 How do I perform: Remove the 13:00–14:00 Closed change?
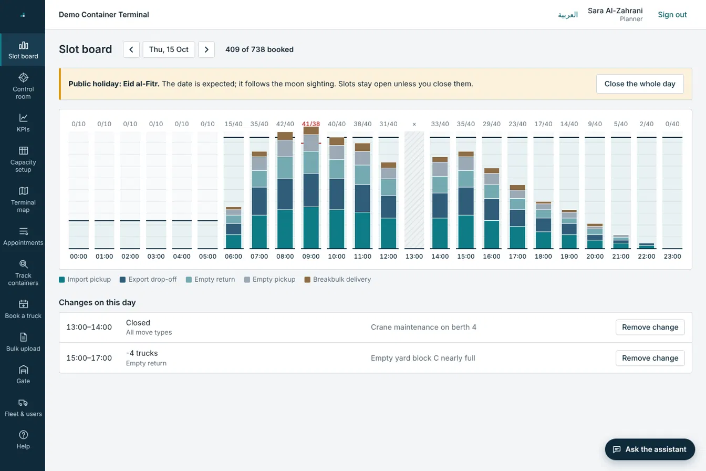point(650,327)
